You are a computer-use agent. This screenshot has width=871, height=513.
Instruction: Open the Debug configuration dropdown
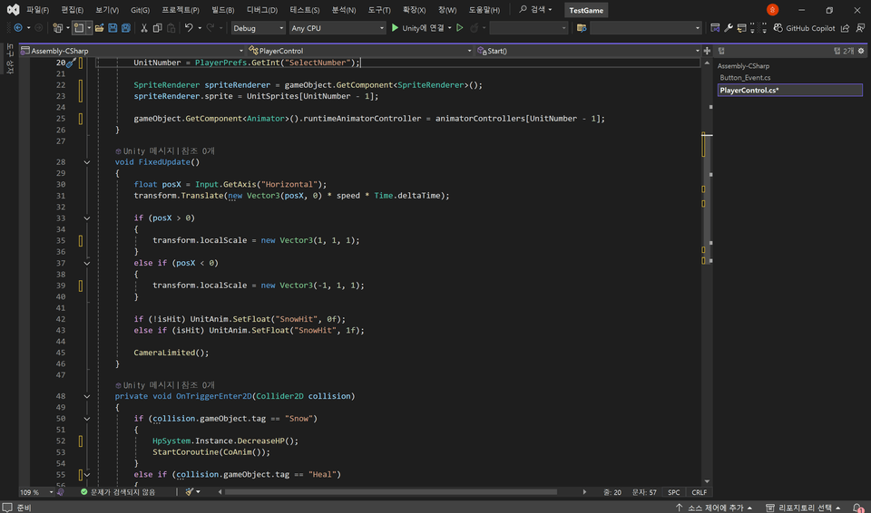pos(258,28)
